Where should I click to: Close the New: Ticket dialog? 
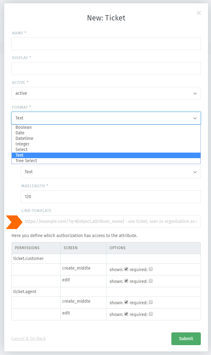tap(199, 13)
